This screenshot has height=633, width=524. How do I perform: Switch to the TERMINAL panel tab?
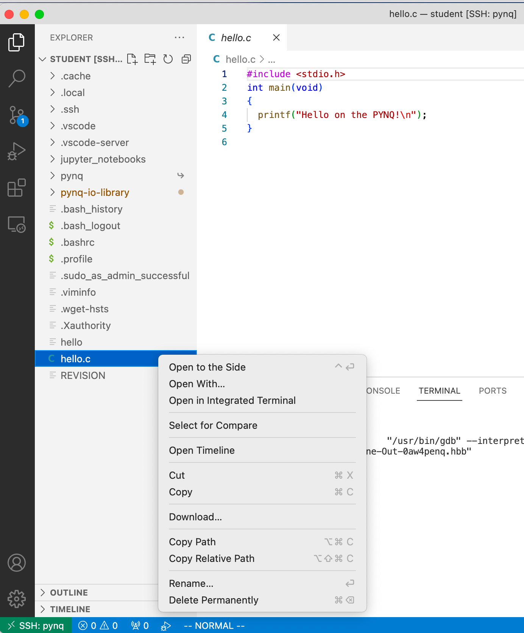(439, 391)
